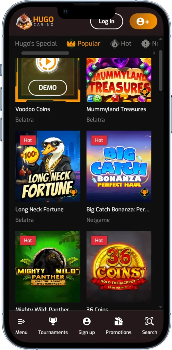Open the 36 Coins game thumbnail
Image resolution: width=172 pixels, height=350 pixels.
point(119,267)
